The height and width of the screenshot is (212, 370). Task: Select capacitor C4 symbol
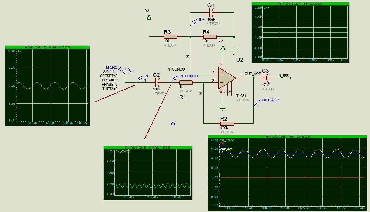[212, 13]
